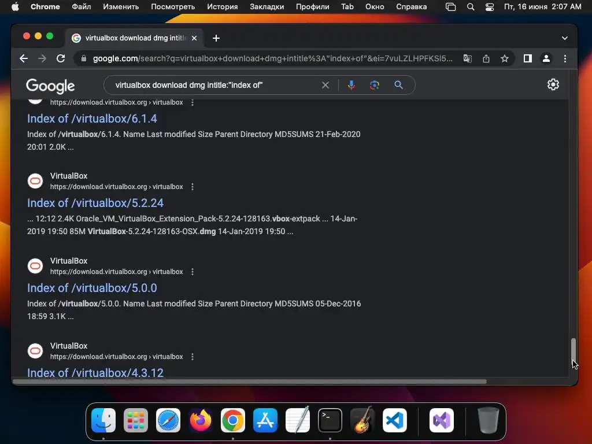Viewport: 592px width, 444px height.
Task: Open a new tab with plus
Action: pos(216,38)
